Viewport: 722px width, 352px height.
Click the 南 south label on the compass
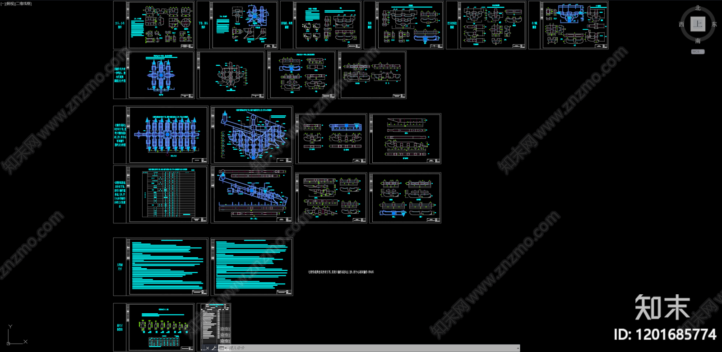point(698,41)
